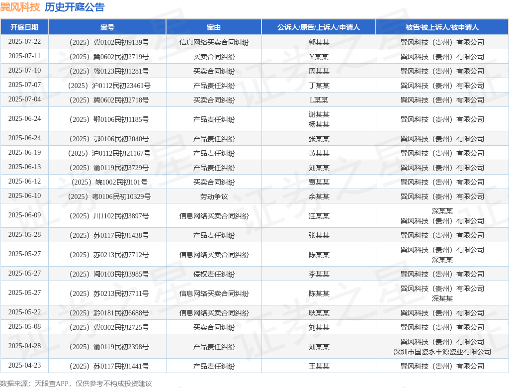This screenshot has width=509, height=388.
Task: Select case number (2025)渝0119民初2398号
Action: click(x=109, y=347)
